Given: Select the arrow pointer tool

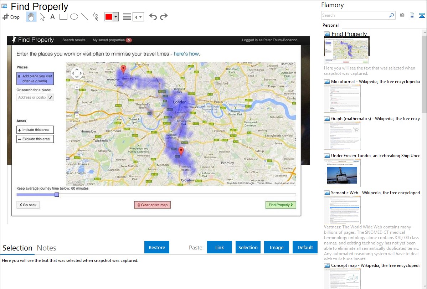Looking at the screenshot, I should [42, 17].
